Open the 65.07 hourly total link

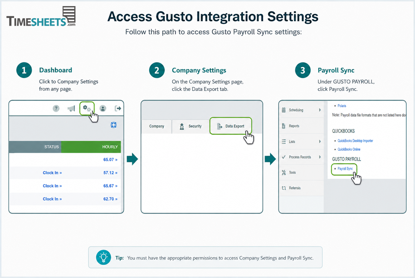pyautogui.click(x=110, y=160)
